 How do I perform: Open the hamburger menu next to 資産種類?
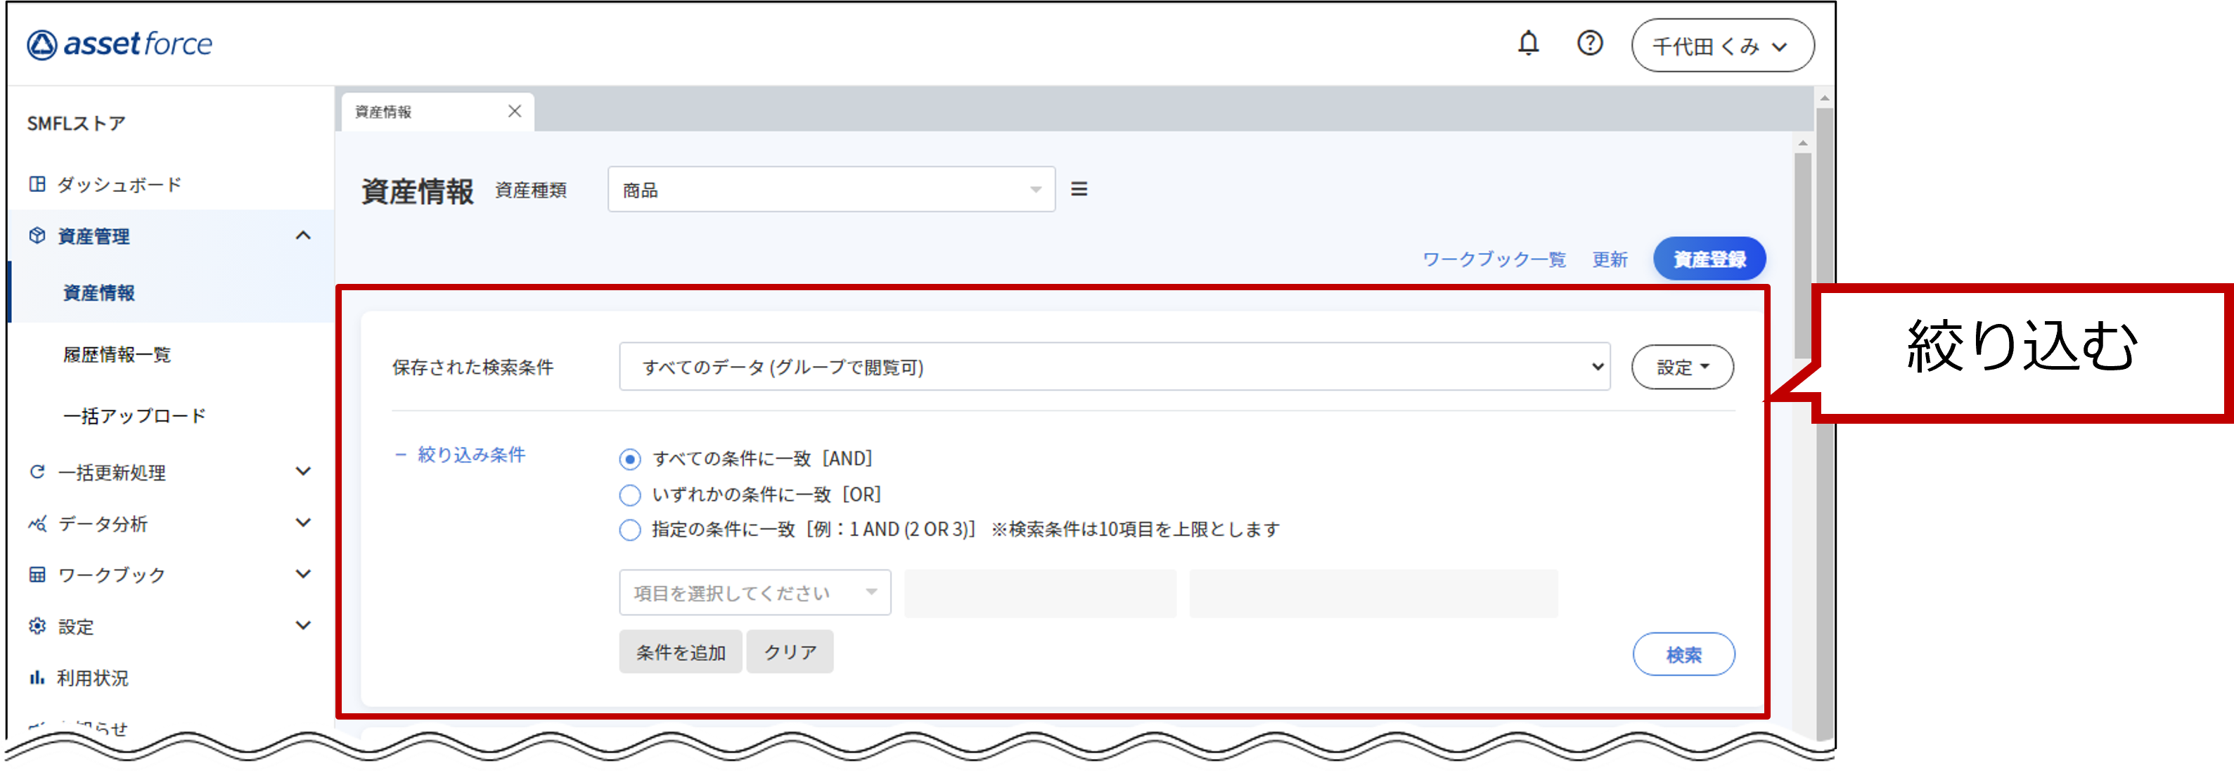[1079, 189]
